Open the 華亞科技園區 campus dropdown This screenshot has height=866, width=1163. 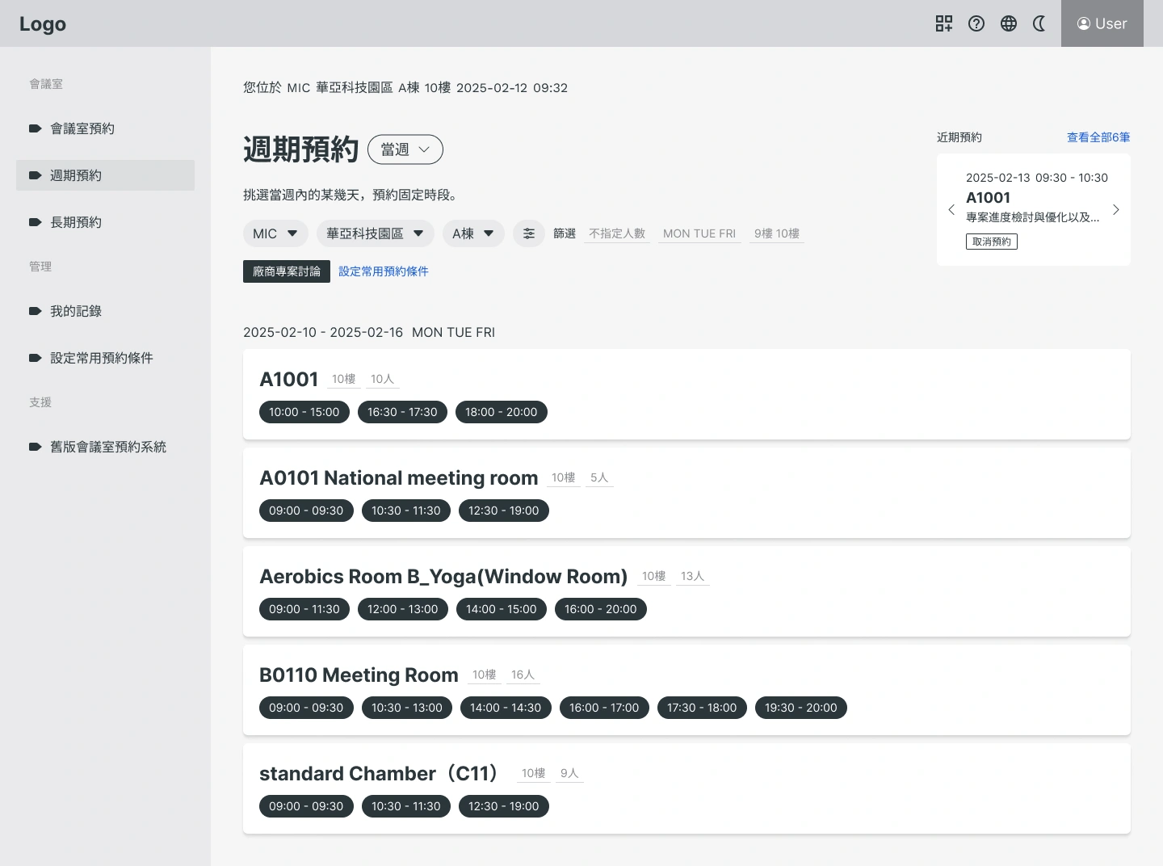[375, 233]
